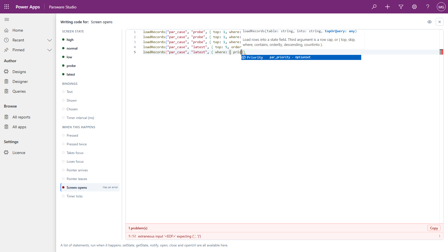Select the Shown binding
The width and height of the screenshot is (448, 252).
(x=90, y=101)
